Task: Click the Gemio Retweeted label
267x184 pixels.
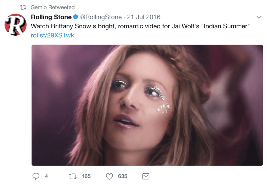Action: [x=53, y=7]
